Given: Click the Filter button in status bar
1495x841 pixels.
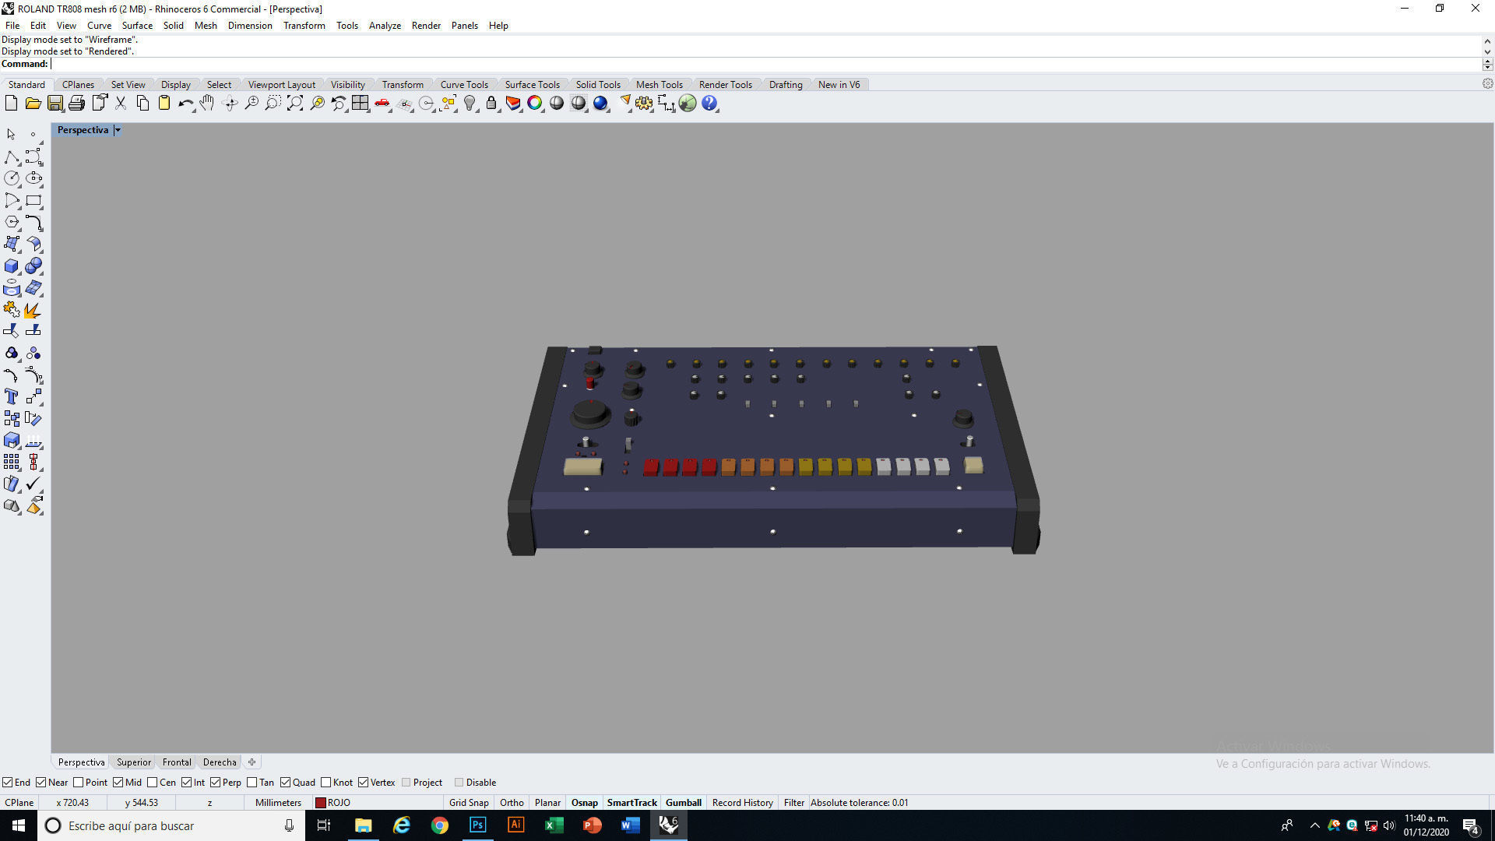Looking at the screenshot, I should 793,803.
